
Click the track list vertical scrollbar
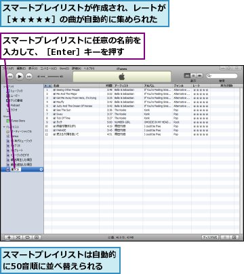241,161
